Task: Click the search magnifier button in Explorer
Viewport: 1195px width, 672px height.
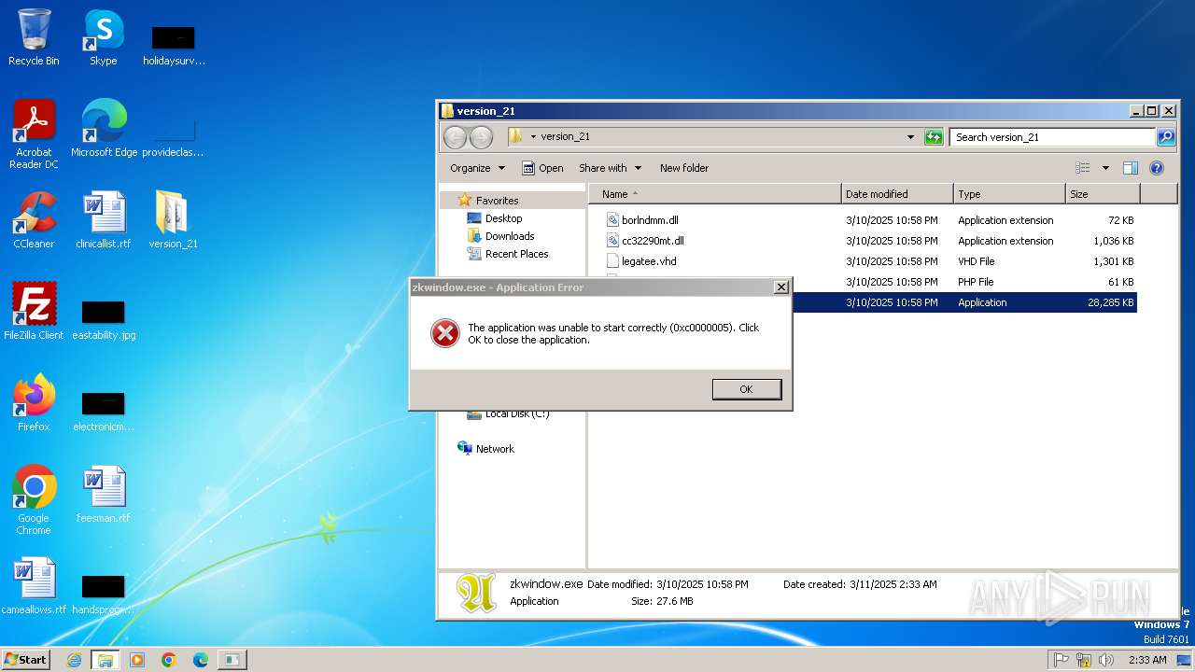Action: click(1165, 137)
